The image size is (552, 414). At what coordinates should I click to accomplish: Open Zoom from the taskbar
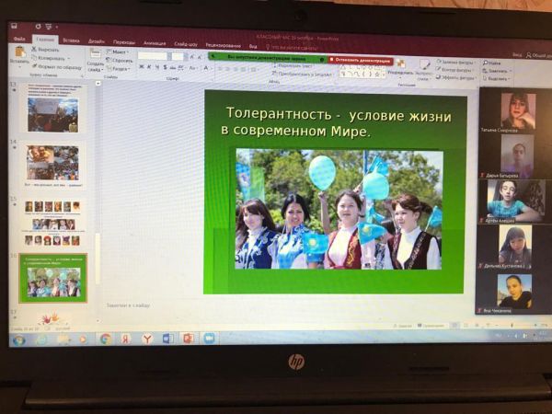(209, 339)
